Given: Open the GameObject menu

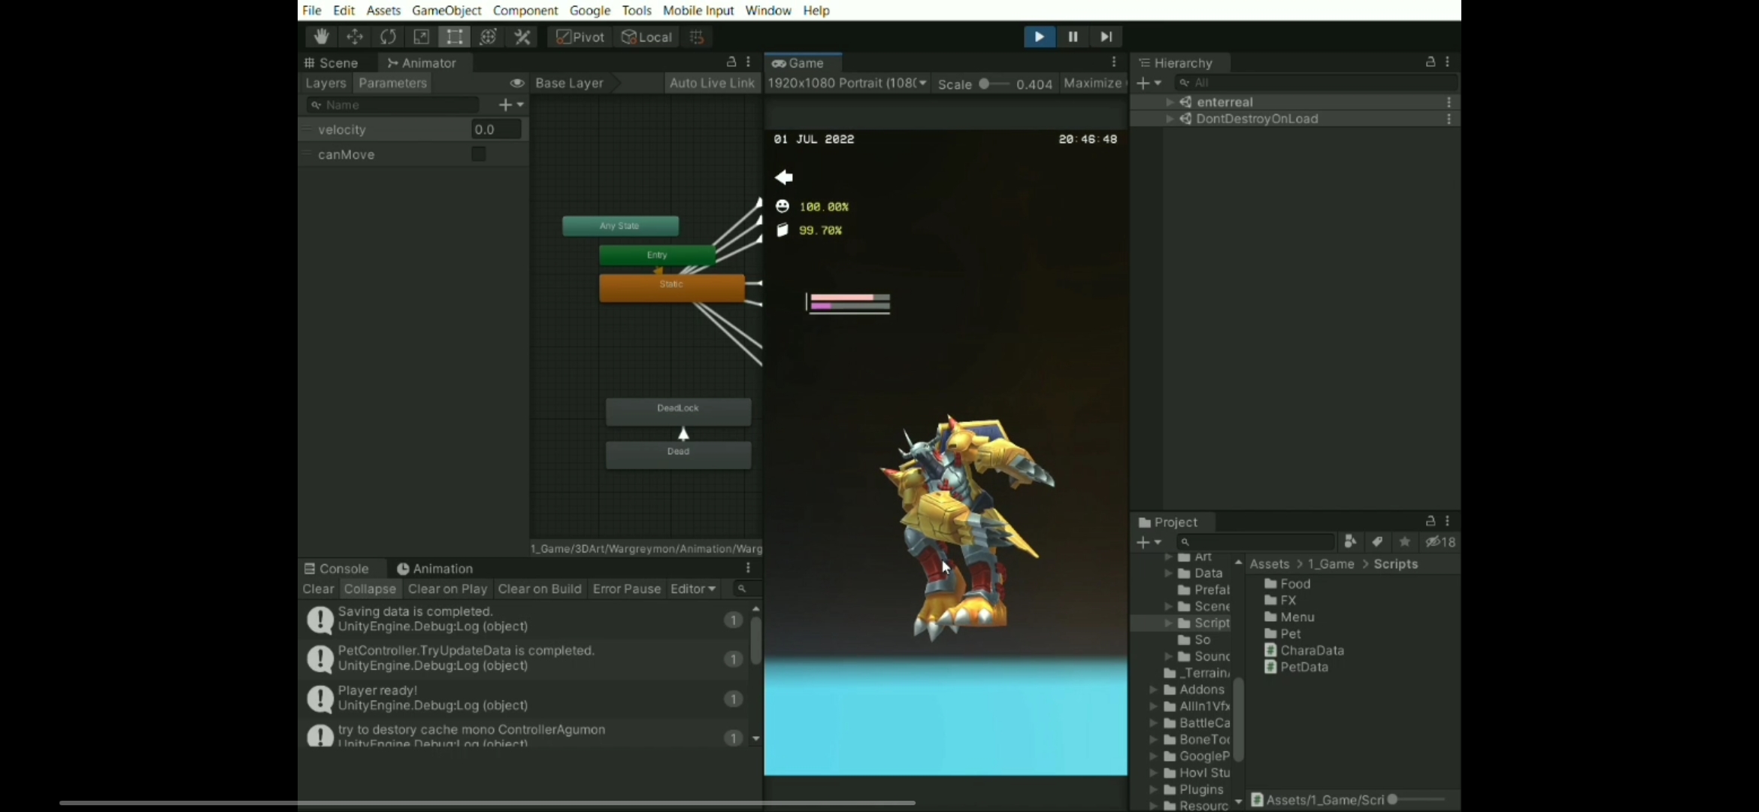Looking at the screenshot, I should click(x=446, y=11).
